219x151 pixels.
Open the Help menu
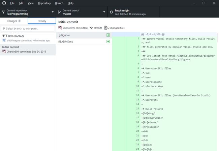pos(70,3)
